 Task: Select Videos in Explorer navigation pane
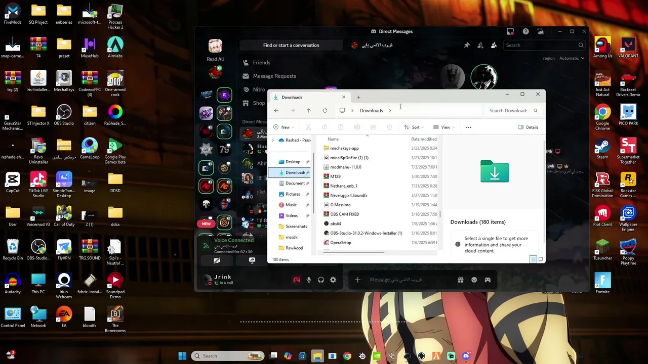click(293, 216)
